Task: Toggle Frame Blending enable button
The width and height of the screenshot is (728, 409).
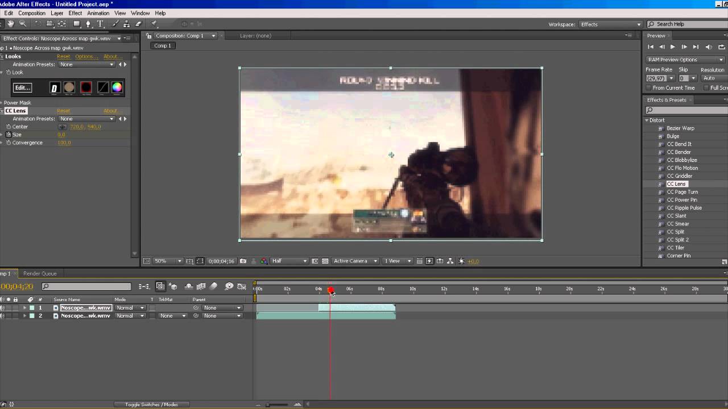Action: pyautogui.click(x=201, y=287)
